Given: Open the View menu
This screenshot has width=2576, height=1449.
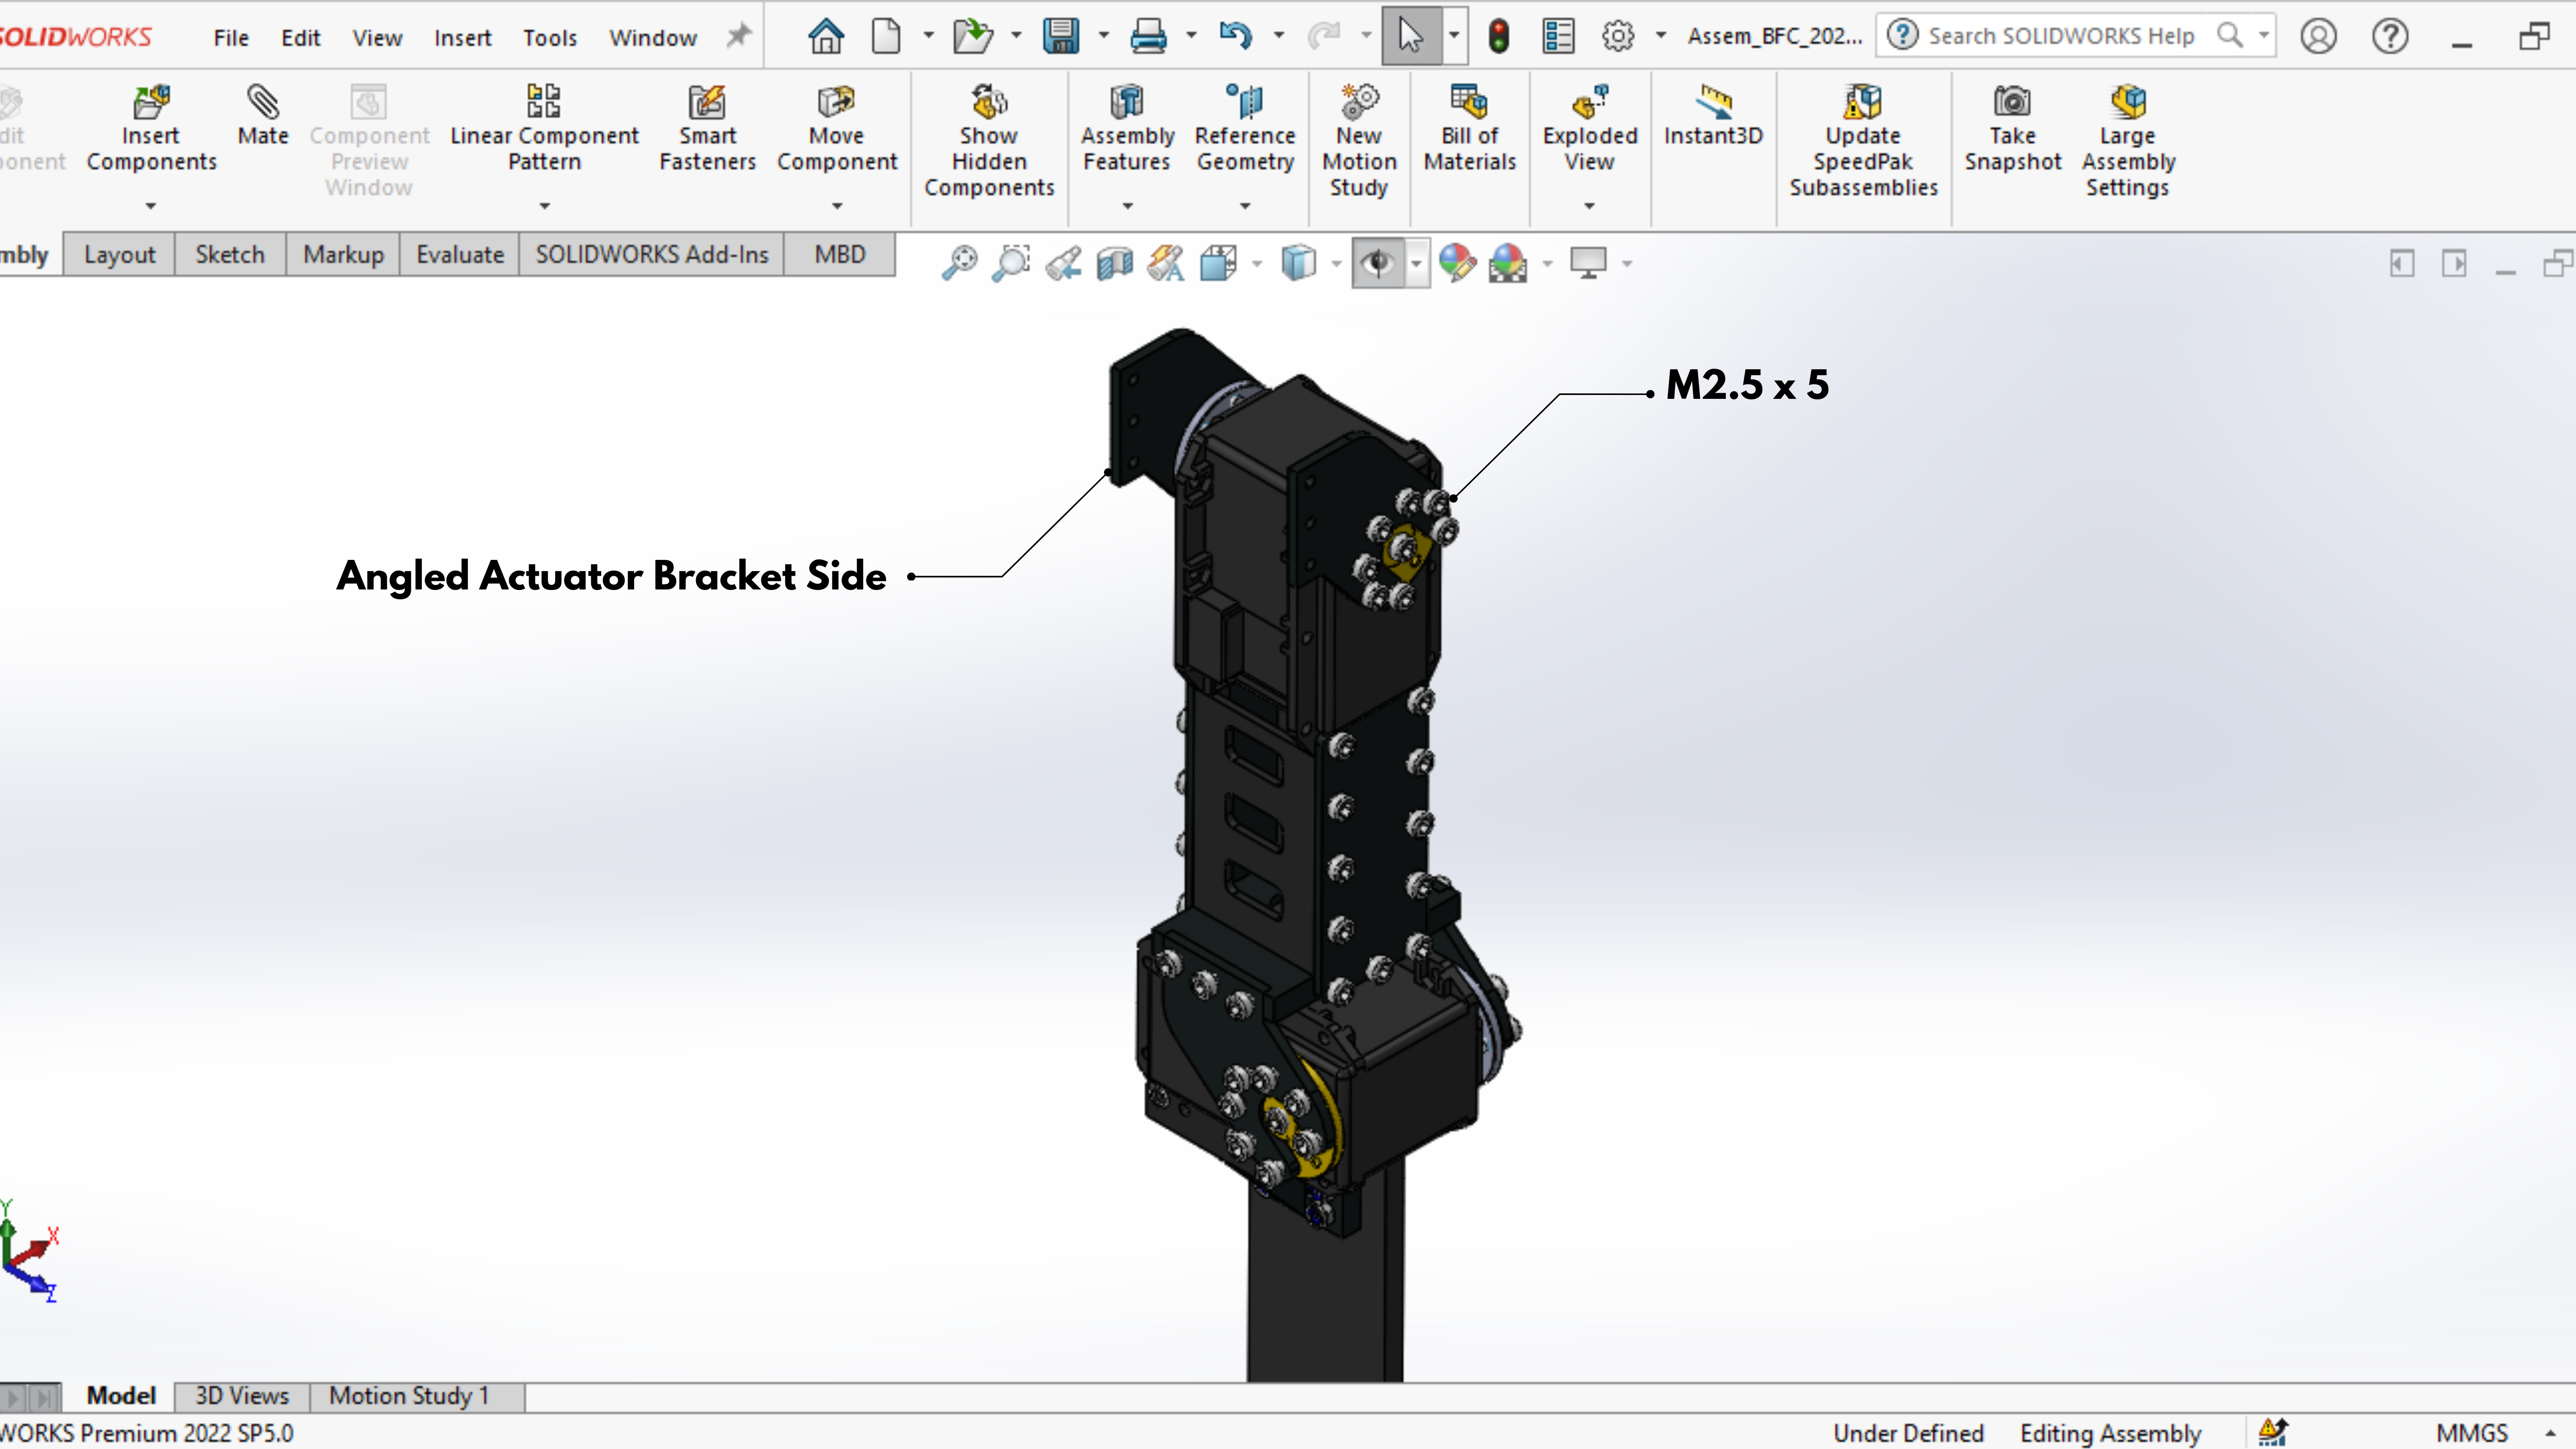Looking at the screenshot, I should tap(377, 38).
